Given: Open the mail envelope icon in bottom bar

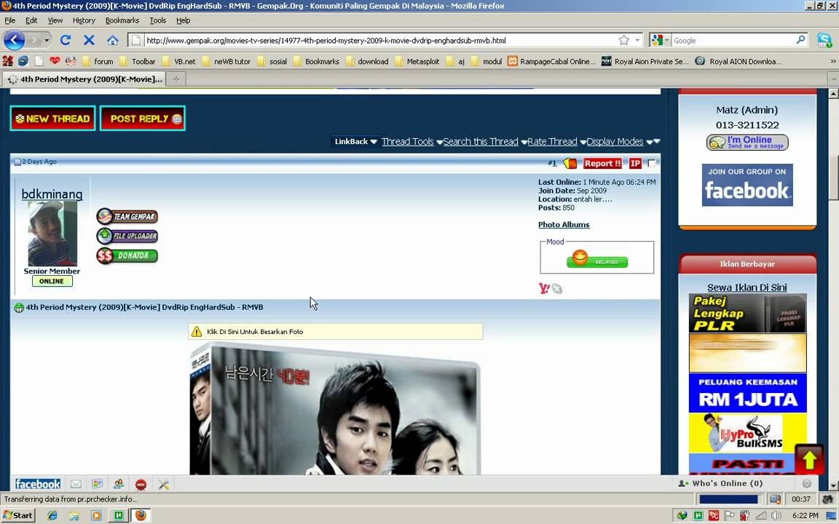Looking at the screenshot, I should [x=76, y=484].
